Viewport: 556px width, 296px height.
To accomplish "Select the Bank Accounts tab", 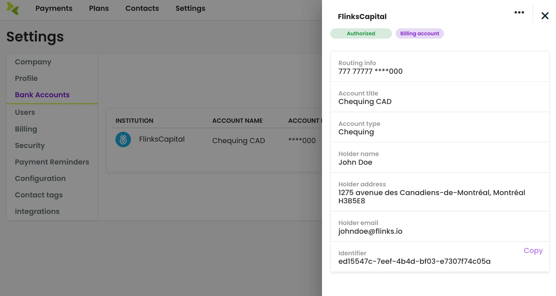I will point(42,95).
